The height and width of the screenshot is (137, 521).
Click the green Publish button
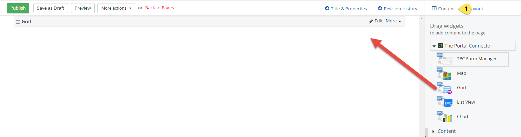point(18,8)
